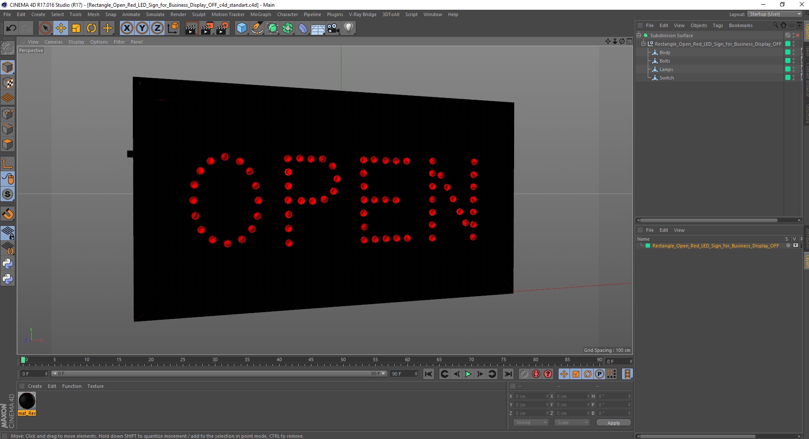Open the Scale mode dropdown
809x439 pixels.
pos(572,423)
